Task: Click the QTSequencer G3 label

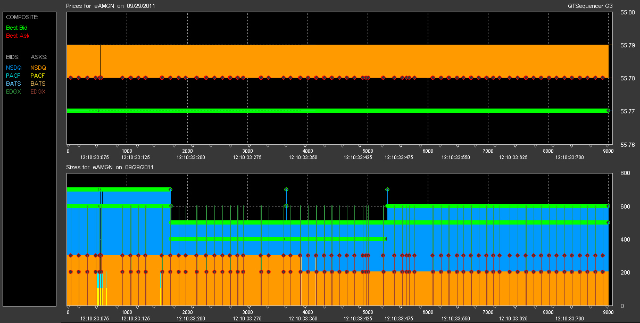Action: click(591, 6)
